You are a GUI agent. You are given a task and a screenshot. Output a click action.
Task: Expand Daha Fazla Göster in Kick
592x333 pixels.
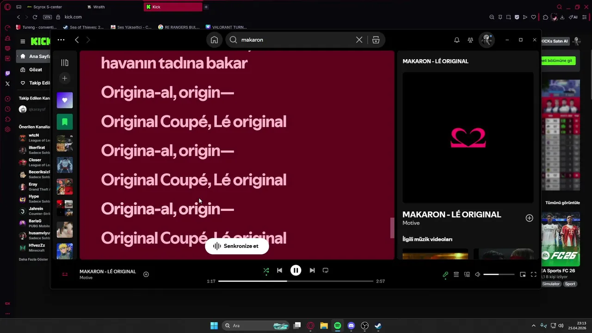[x=33, y=259]
